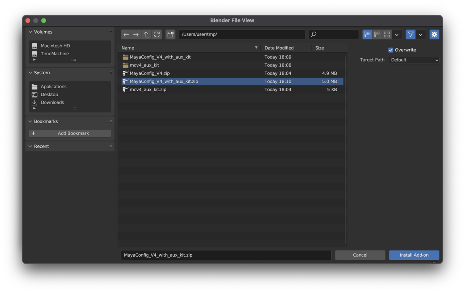Click zip icon of MayaConfig_V4.zip
This screenshot has height=293, width=465.
click(x=126, y=73)
